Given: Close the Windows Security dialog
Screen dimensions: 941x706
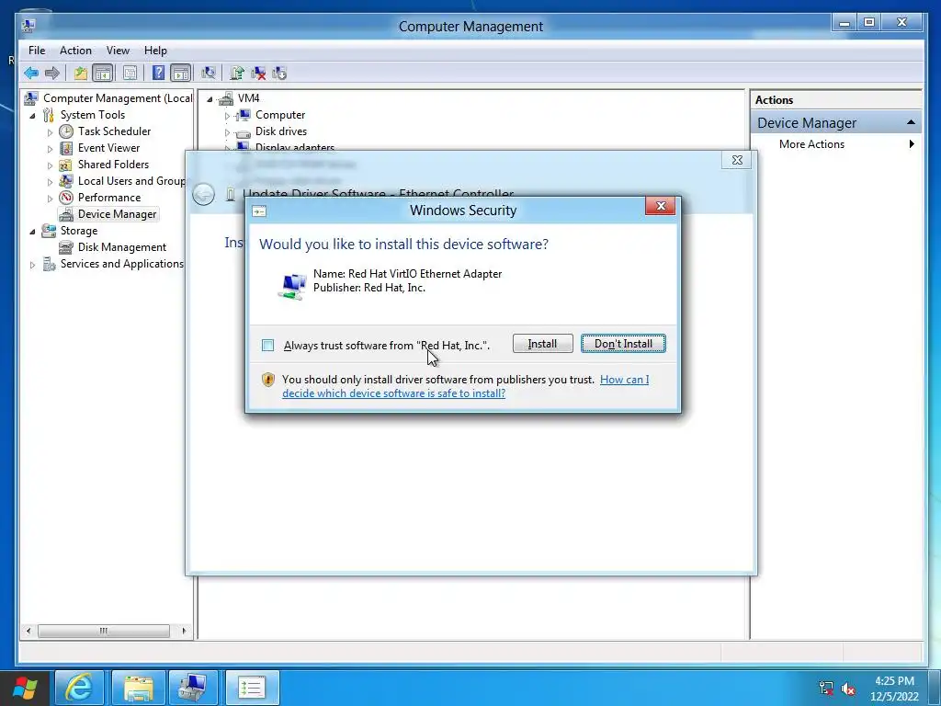Looking at the screenshot, I should (661, 206).
